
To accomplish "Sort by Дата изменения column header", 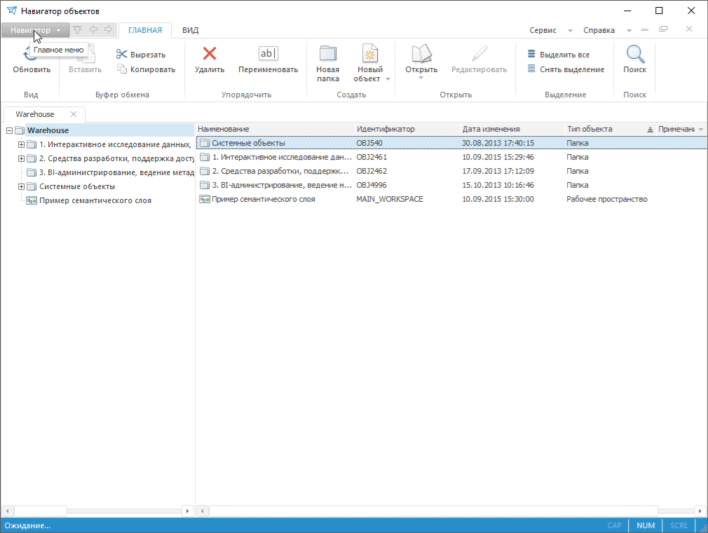I will (491, 129).
